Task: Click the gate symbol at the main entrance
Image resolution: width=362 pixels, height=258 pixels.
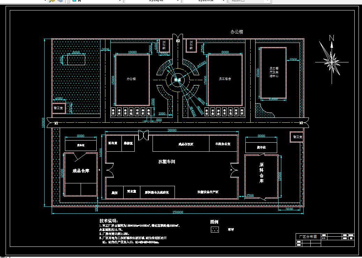Action: coord(178,37)
